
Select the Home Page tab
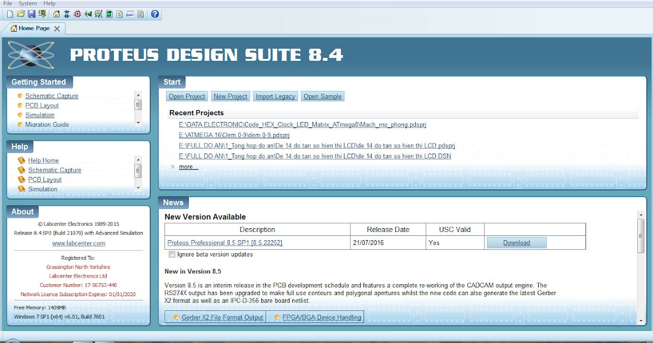tap(34, 28)
